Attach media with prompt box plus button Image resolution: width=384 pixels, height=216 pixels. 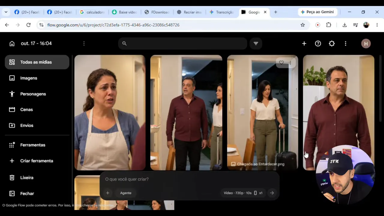108,193
